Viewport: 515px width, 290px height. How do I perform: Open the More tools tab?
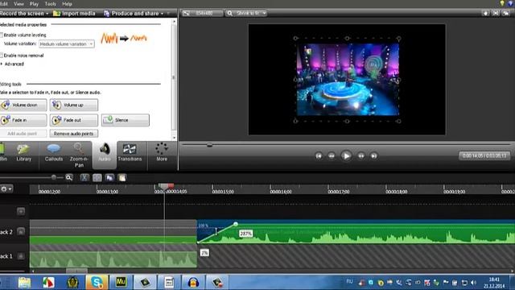click(162, 153)
